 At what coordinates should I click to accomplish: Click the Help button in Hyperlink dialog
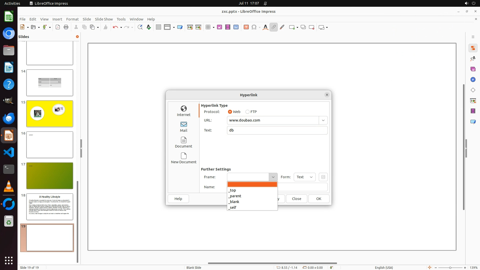[x=178, y=199]
